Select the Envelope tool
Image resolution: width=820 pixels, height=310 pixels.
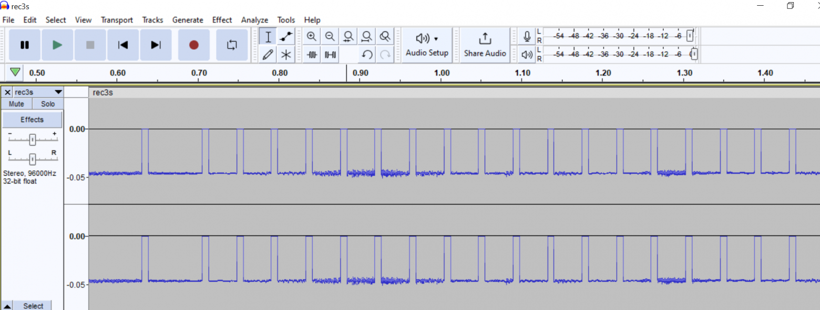point(286,37)
